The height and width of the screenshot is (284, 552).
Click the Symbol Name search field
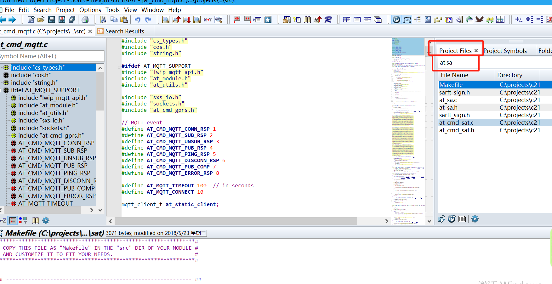coord(50,56)
